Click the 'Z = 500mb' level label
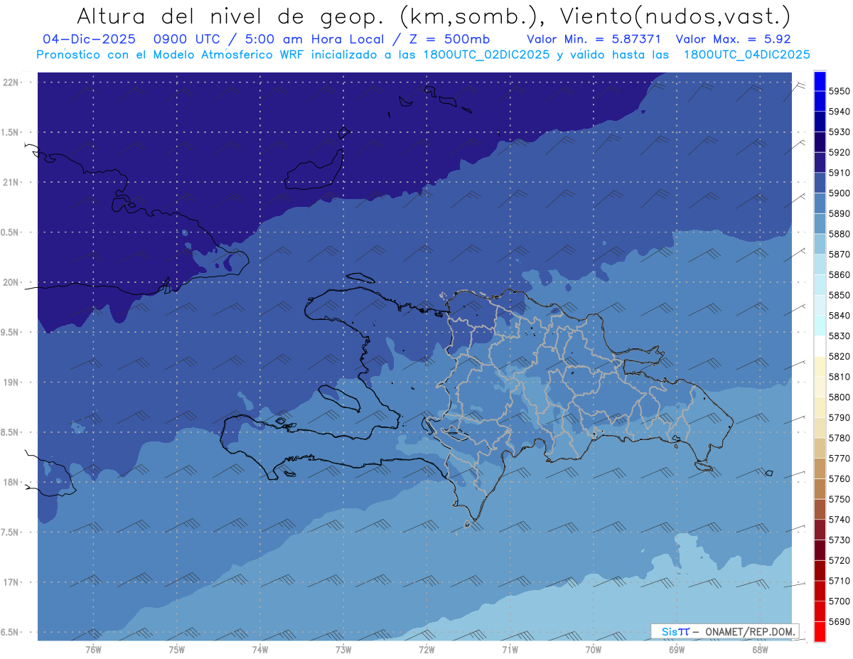This screenshot has height=659, width=853. pyautogui.click(x=451, y=40)
